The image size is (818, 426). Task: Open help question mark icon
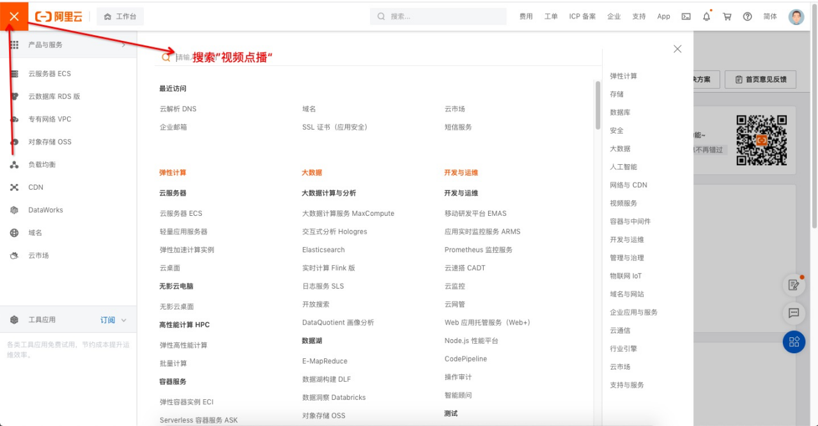[x=747, y=17]
